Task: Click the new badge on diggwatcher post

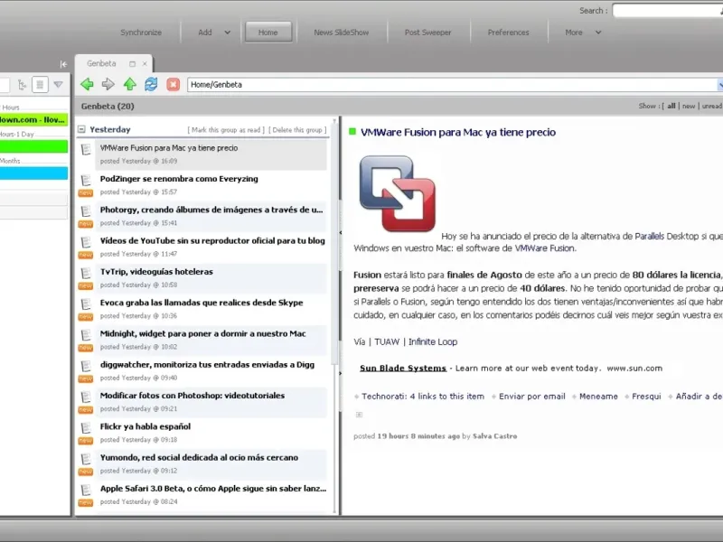Action: pos(85,378)
